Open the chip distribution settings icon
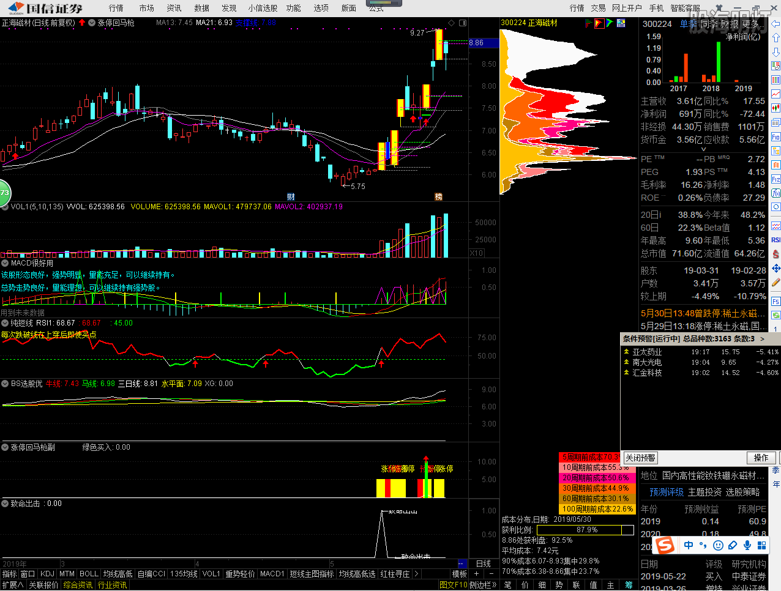 (621, 23)
